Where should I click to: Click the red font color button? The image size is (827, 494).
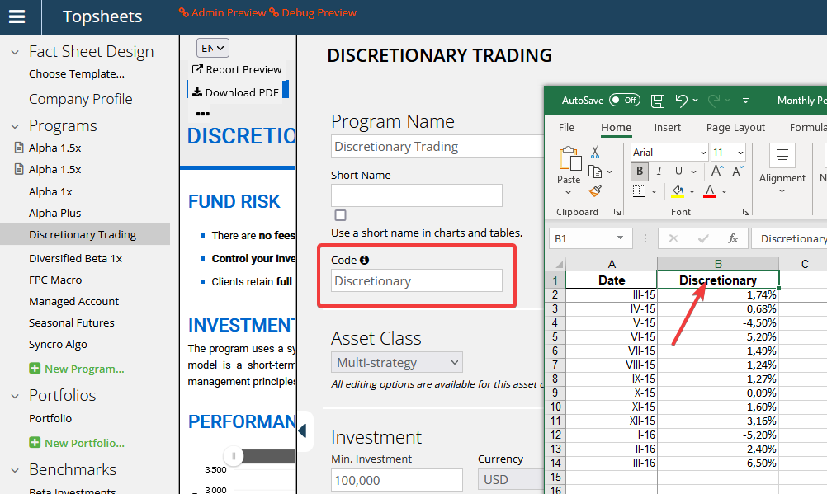pyautogui.click(x=710, y=191)
